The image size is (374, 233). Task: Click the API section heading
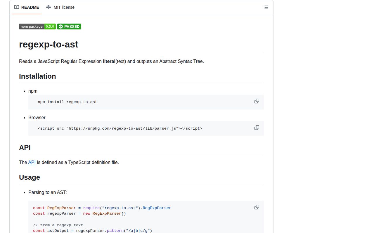(25, 148)
